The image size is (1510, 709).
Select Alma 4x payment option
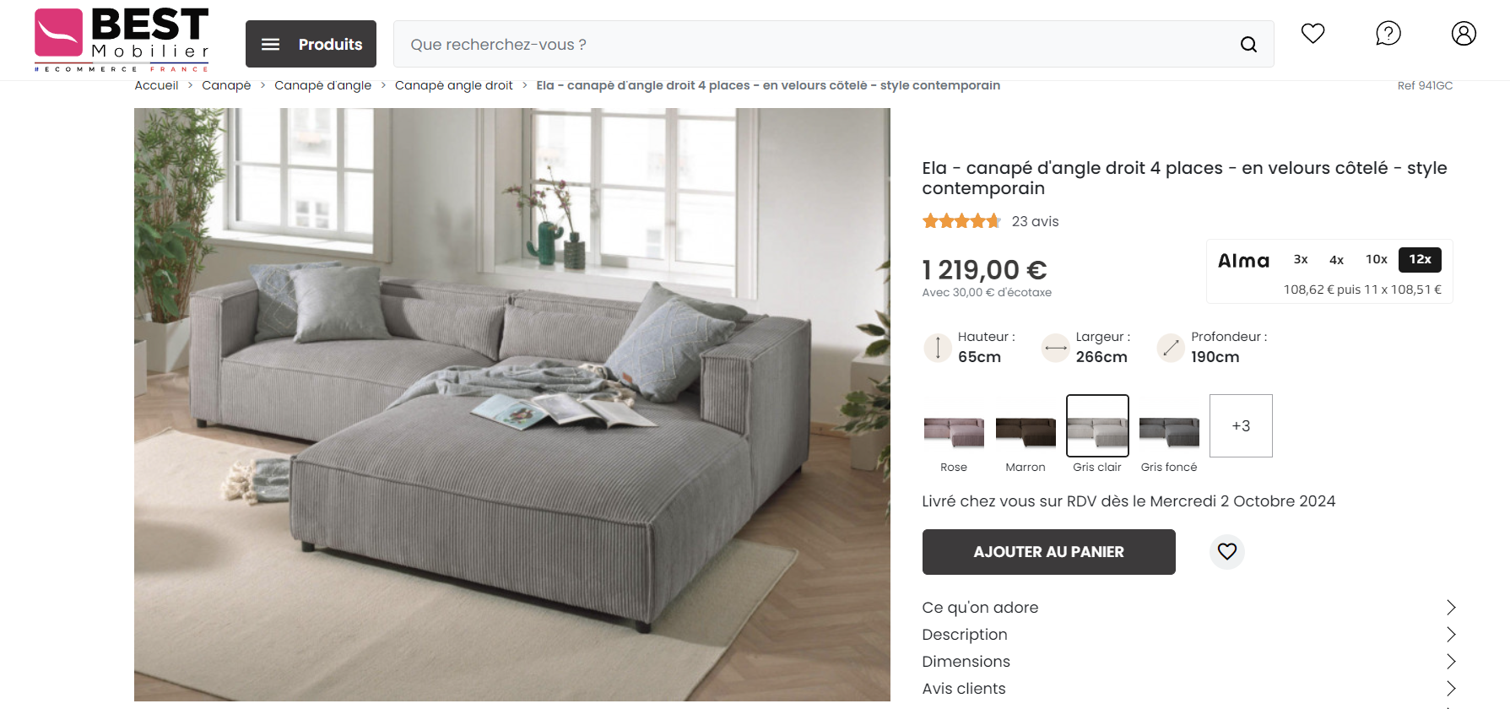1336,260
